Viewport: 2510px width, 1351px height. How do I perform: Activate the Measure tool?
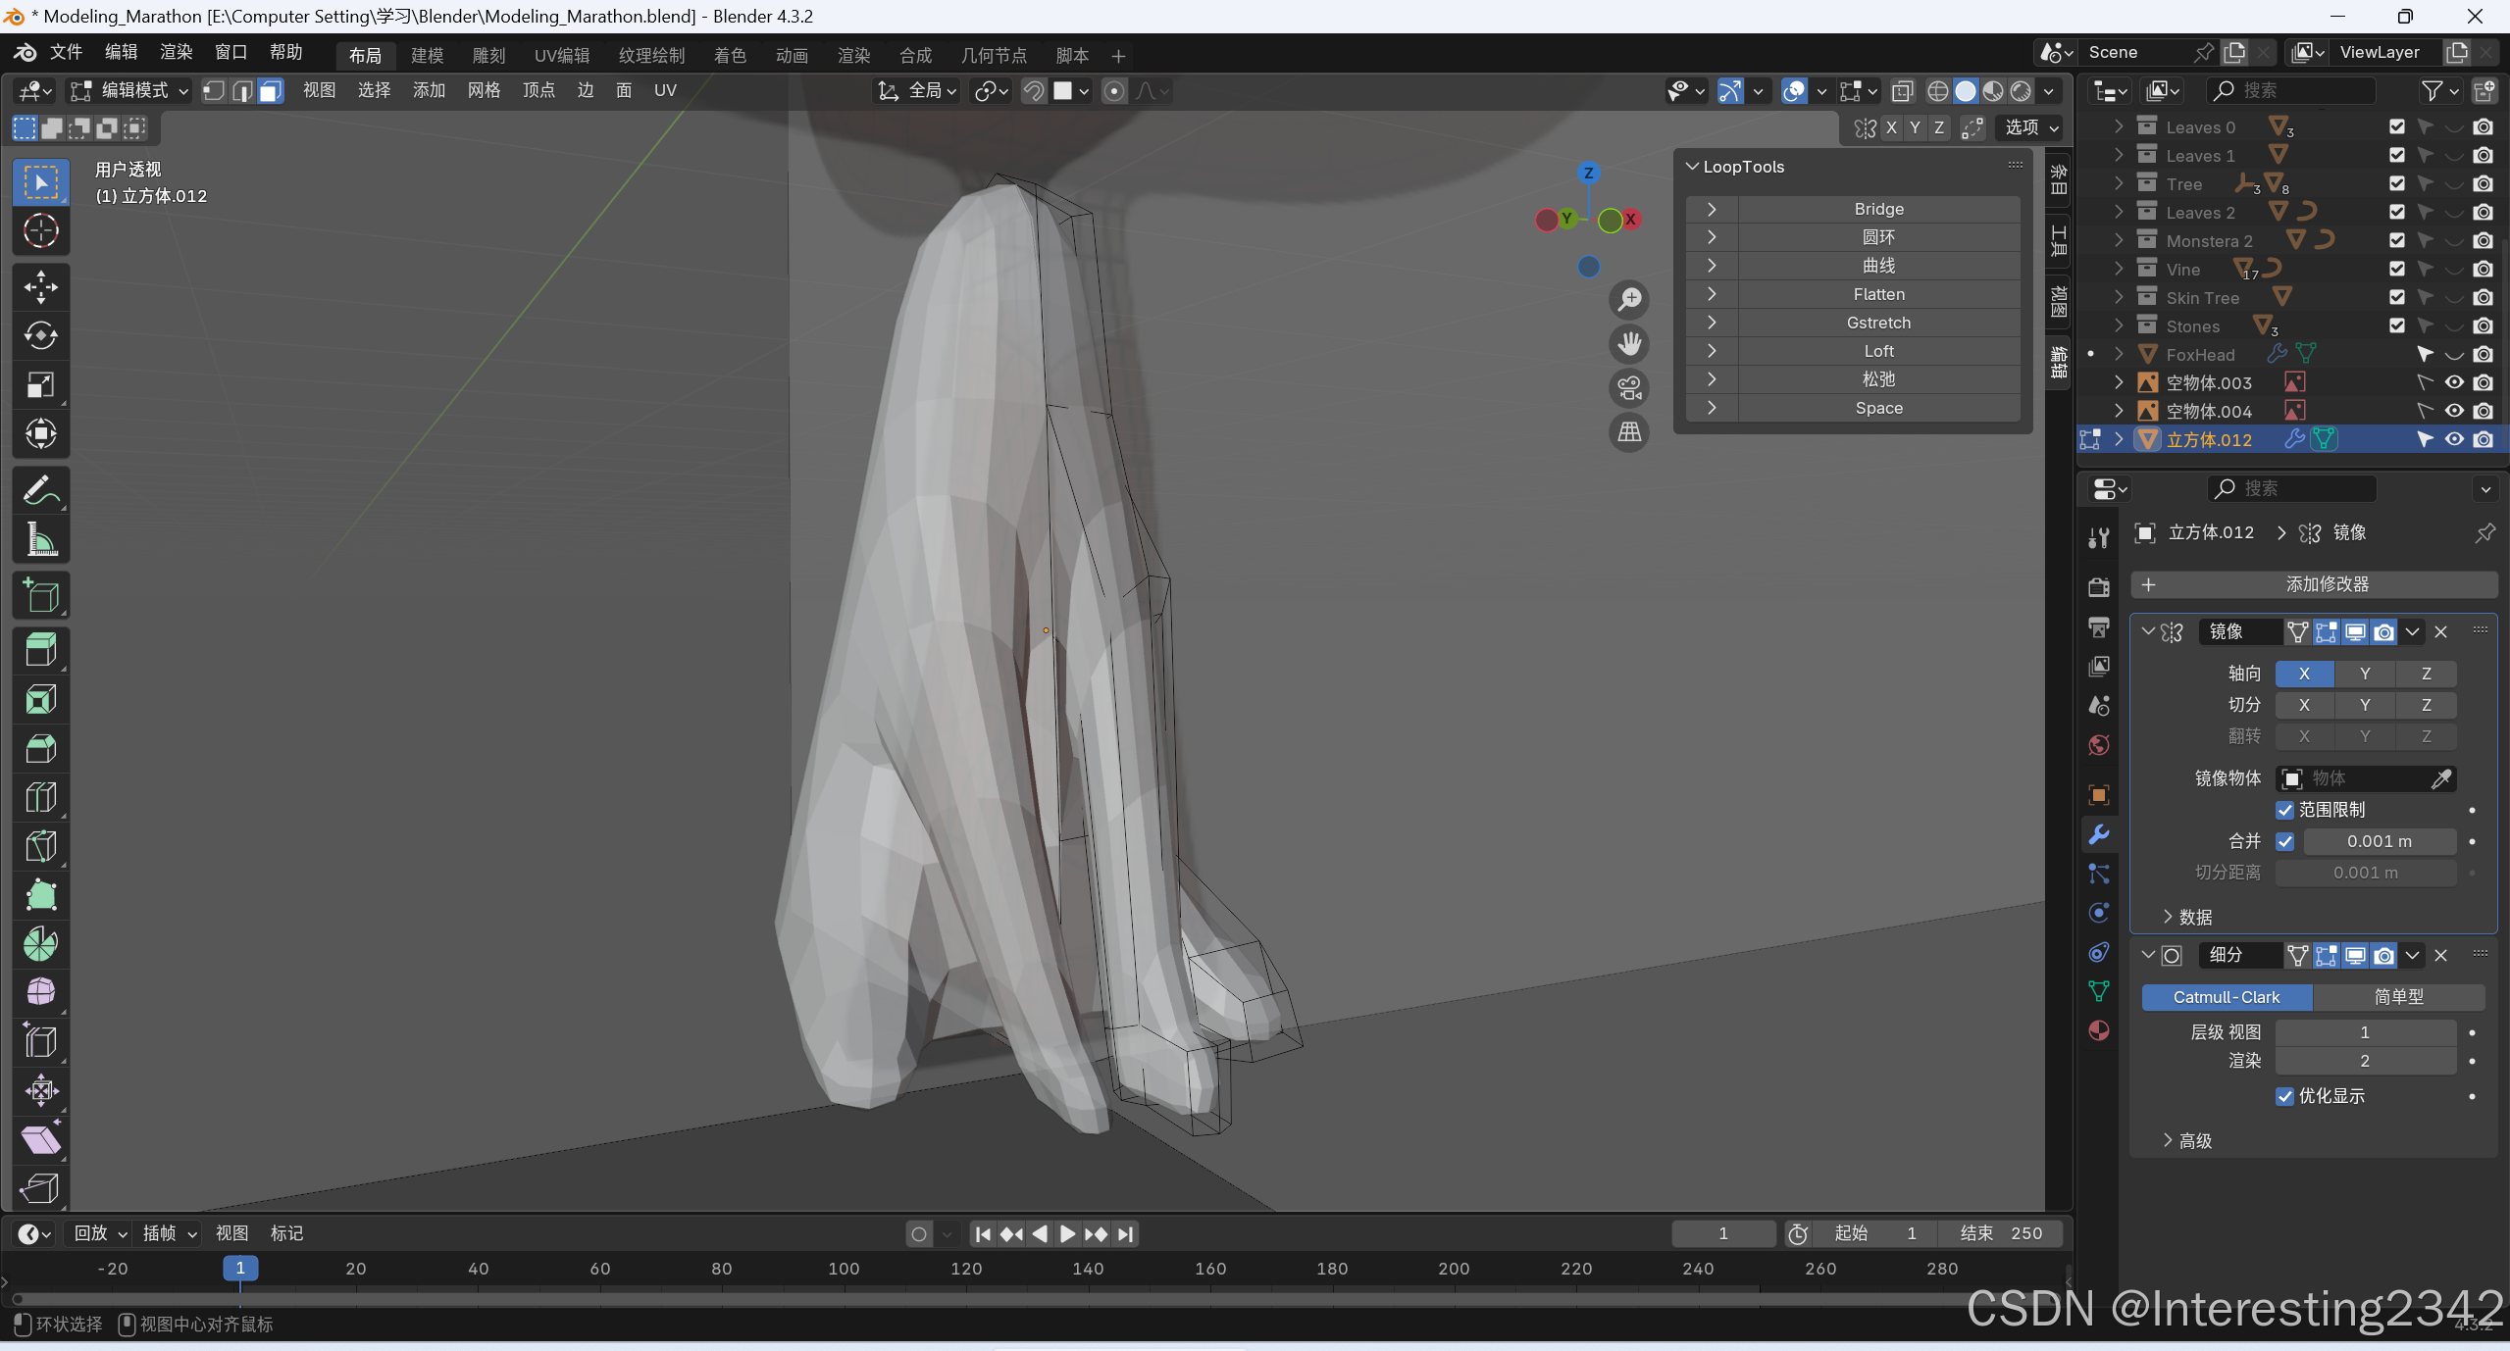click(40, 539)
